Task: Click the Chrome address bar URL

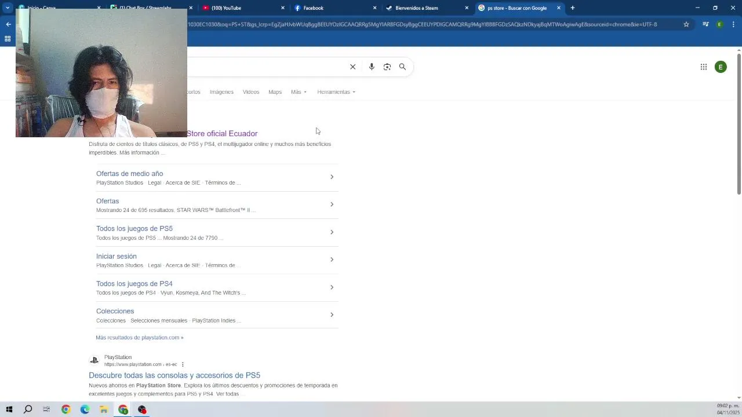Action: pyautogui.click(x=422, y=24)
